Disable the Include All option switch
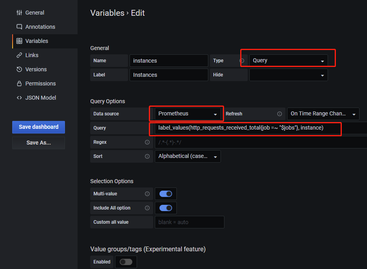This screenshot has width=367, height=269. point(165,208)
